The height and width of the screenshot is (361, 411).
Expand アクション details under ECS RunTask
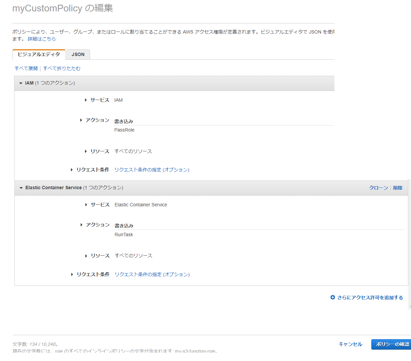click(81, 224)
